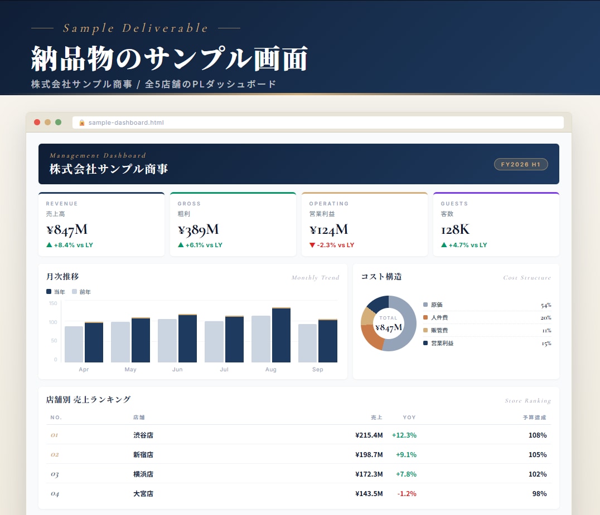
Task: Click the 98% budget achievement value
Action: coord(540,493)
